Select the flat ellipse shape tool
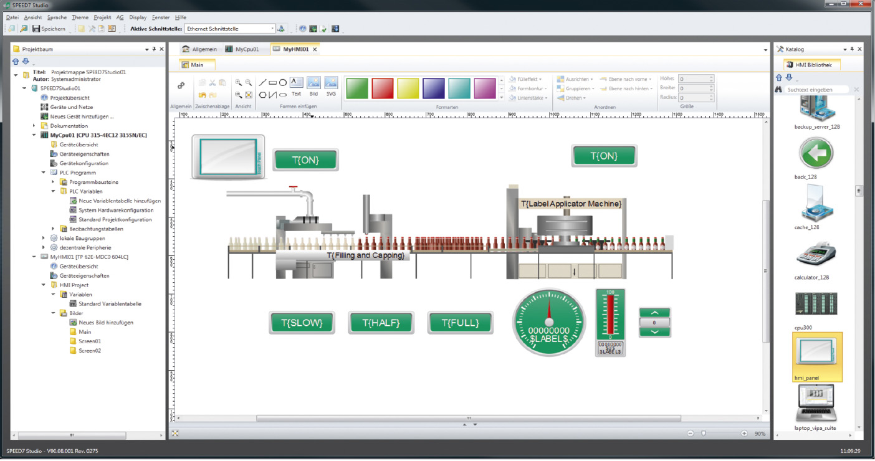Viewport: 875px width, 461px height. [282, 95]
